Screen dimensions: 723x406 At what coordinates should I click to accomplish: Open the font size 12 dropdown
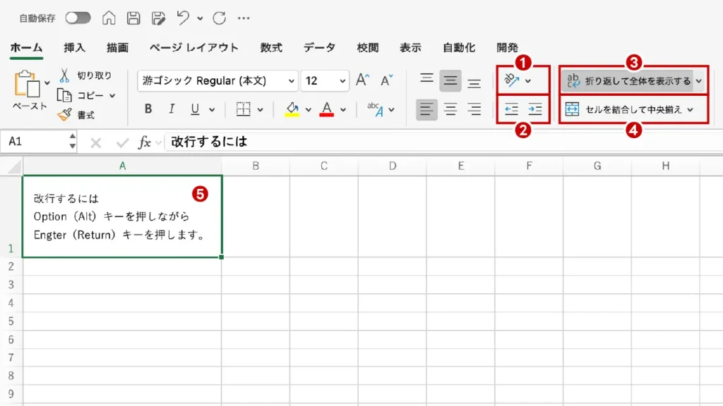pos(343,81)
